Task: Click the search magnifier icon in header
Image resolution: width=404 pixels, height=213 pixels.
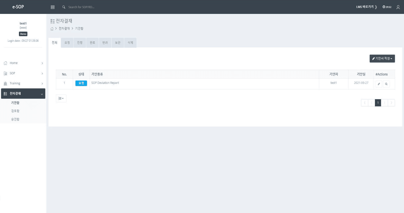Action: 64,7
